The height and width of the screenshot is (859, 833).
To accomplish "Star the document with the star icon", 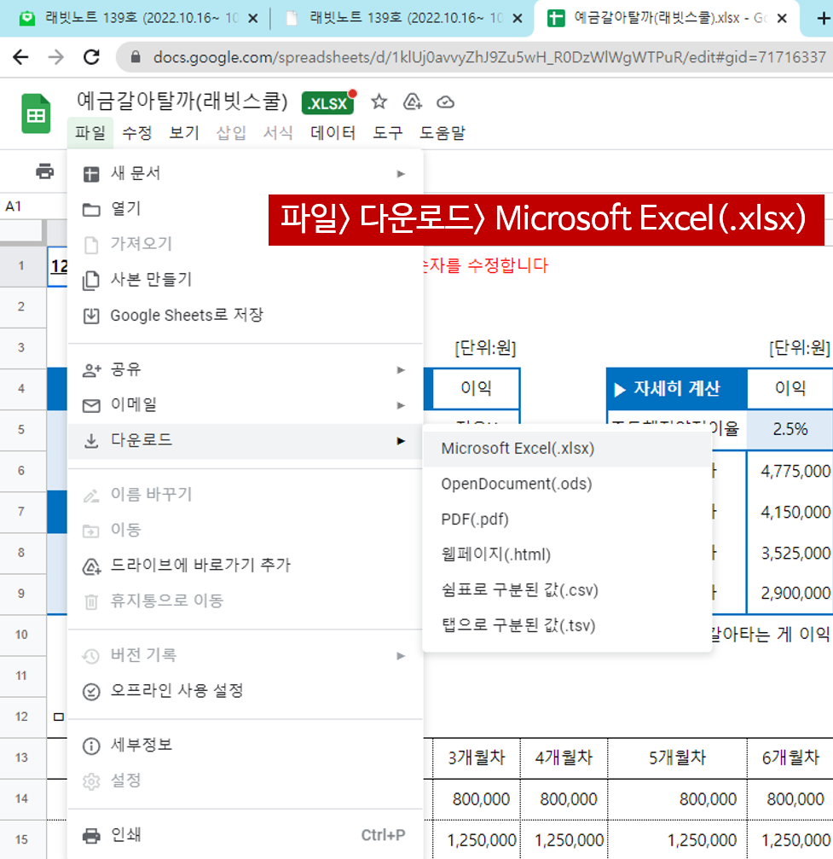I will click(x=379, y=102).
